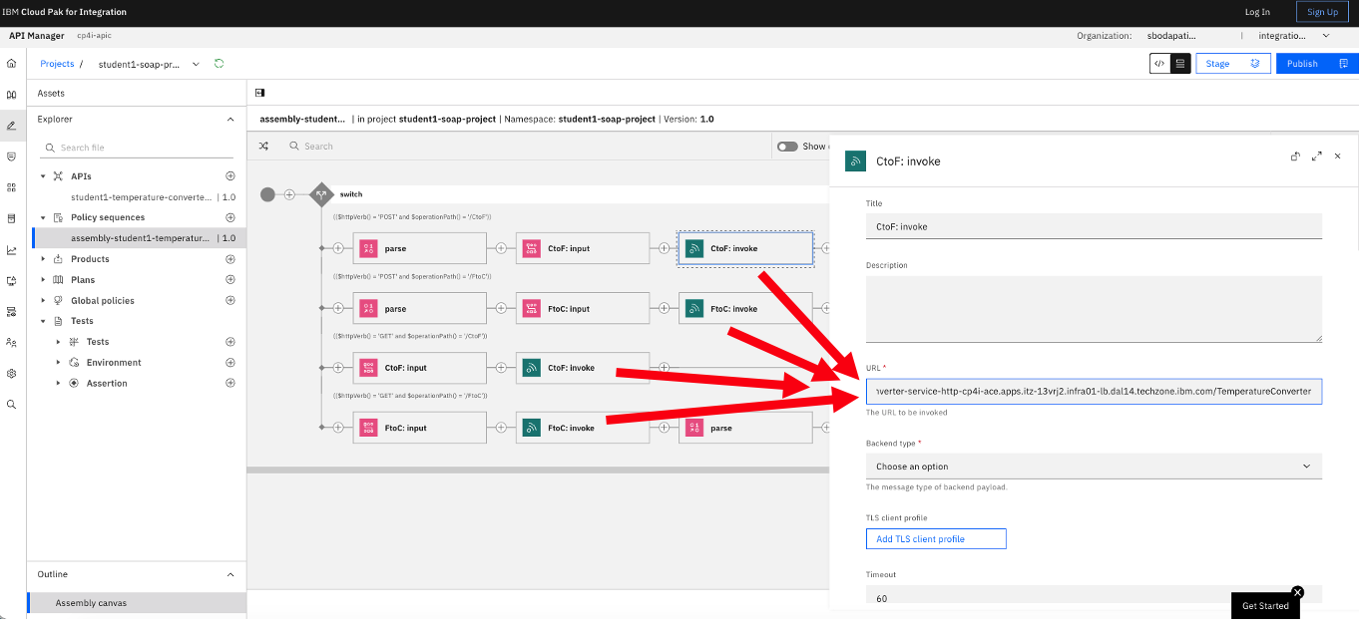1359x627 pixels.
Task: Collapse the Outline section chevron
Action: pos(230,574)
